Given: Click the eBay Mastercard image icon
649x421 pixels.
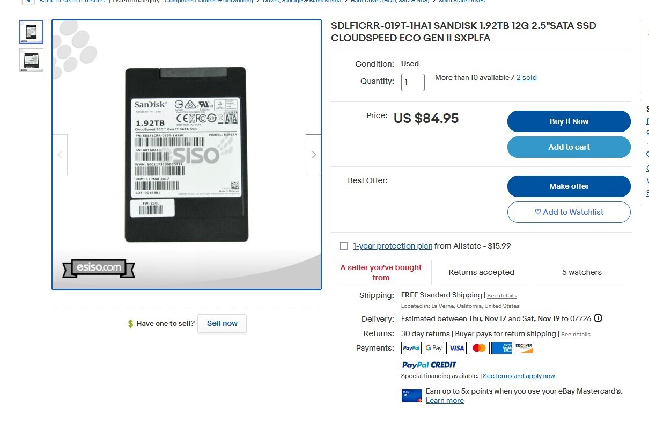Looking at the screenshot, I should [411, 395].
